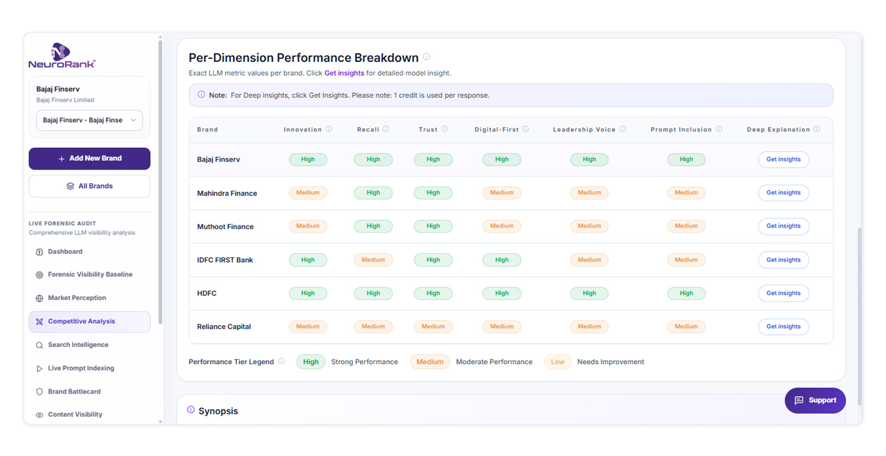Click Muthoot Finance Digital-First Medium badge
The height and width of the screenshot is (456, 886).
tap(502, 226)
